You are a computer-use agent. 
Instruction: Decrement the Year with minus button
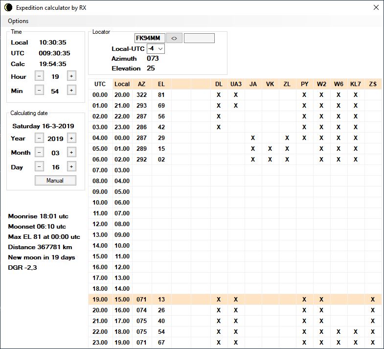point(40,139)
